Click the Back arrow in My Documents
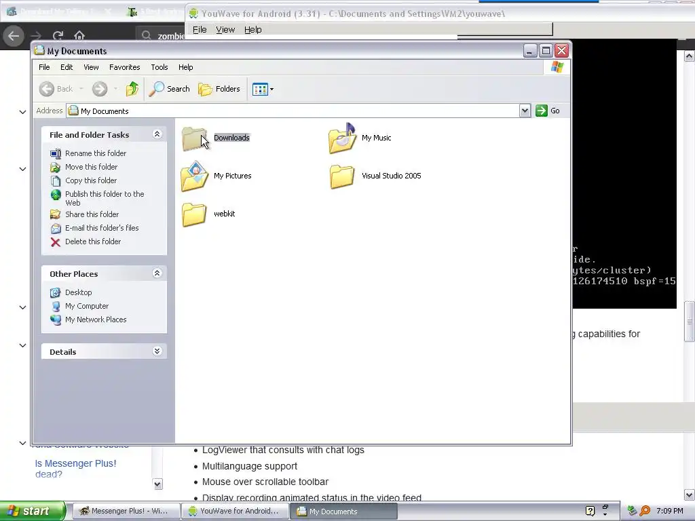695x521 pixels. tap(47, 89)
